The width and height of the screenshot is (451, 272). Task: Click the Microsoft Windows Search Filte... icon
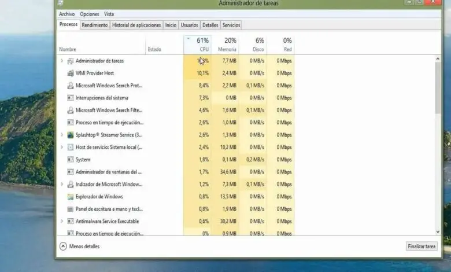(71, 110)
